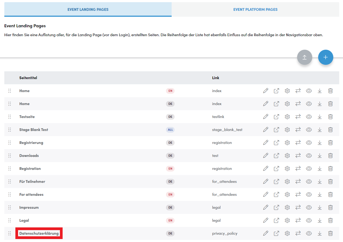This screenshot has height=242, width=343.
Task: Click EN badge on Registration row
Action: [170, 169]
